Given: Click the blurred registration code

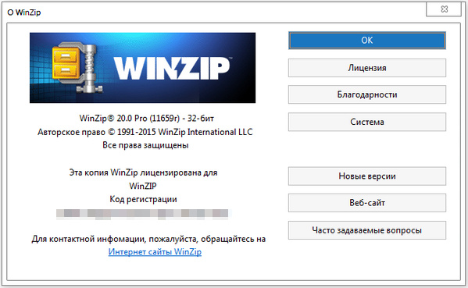Looking at the screenshot, I should click(x=143, y=214).
